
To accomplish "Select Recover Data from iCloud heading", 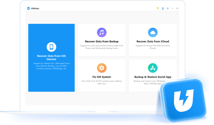I will tap(153, 41).
